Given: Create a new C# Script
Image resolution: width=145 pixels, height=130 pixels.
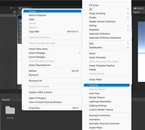Looking at the screenshot, I should click(107, 5).
